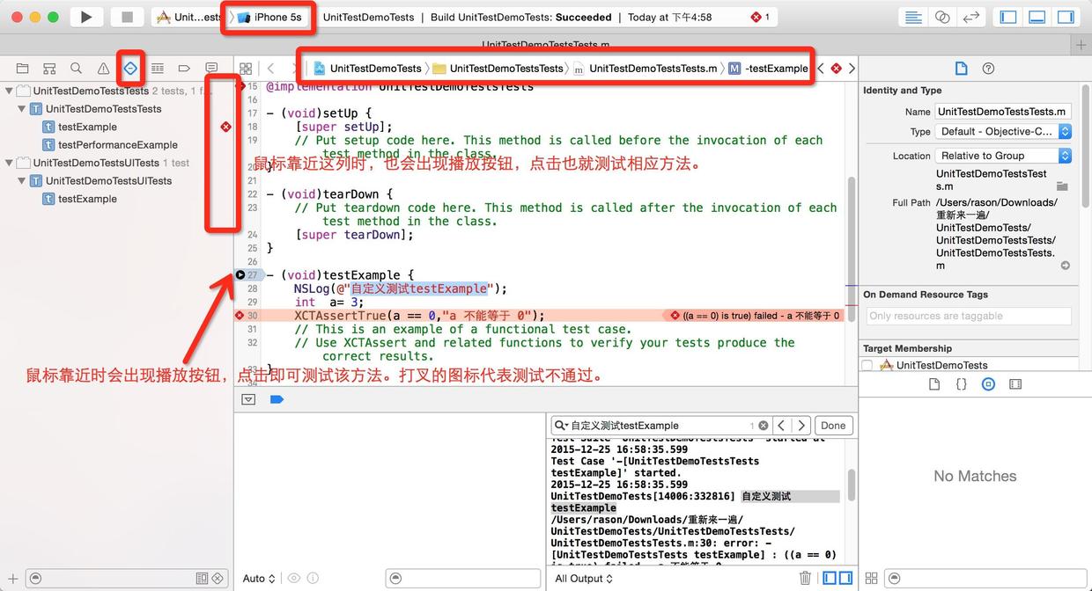This screenshot has width=1092, height=591.
Task: Run testExample via gutter play button
Action: (x=240, y=275)
